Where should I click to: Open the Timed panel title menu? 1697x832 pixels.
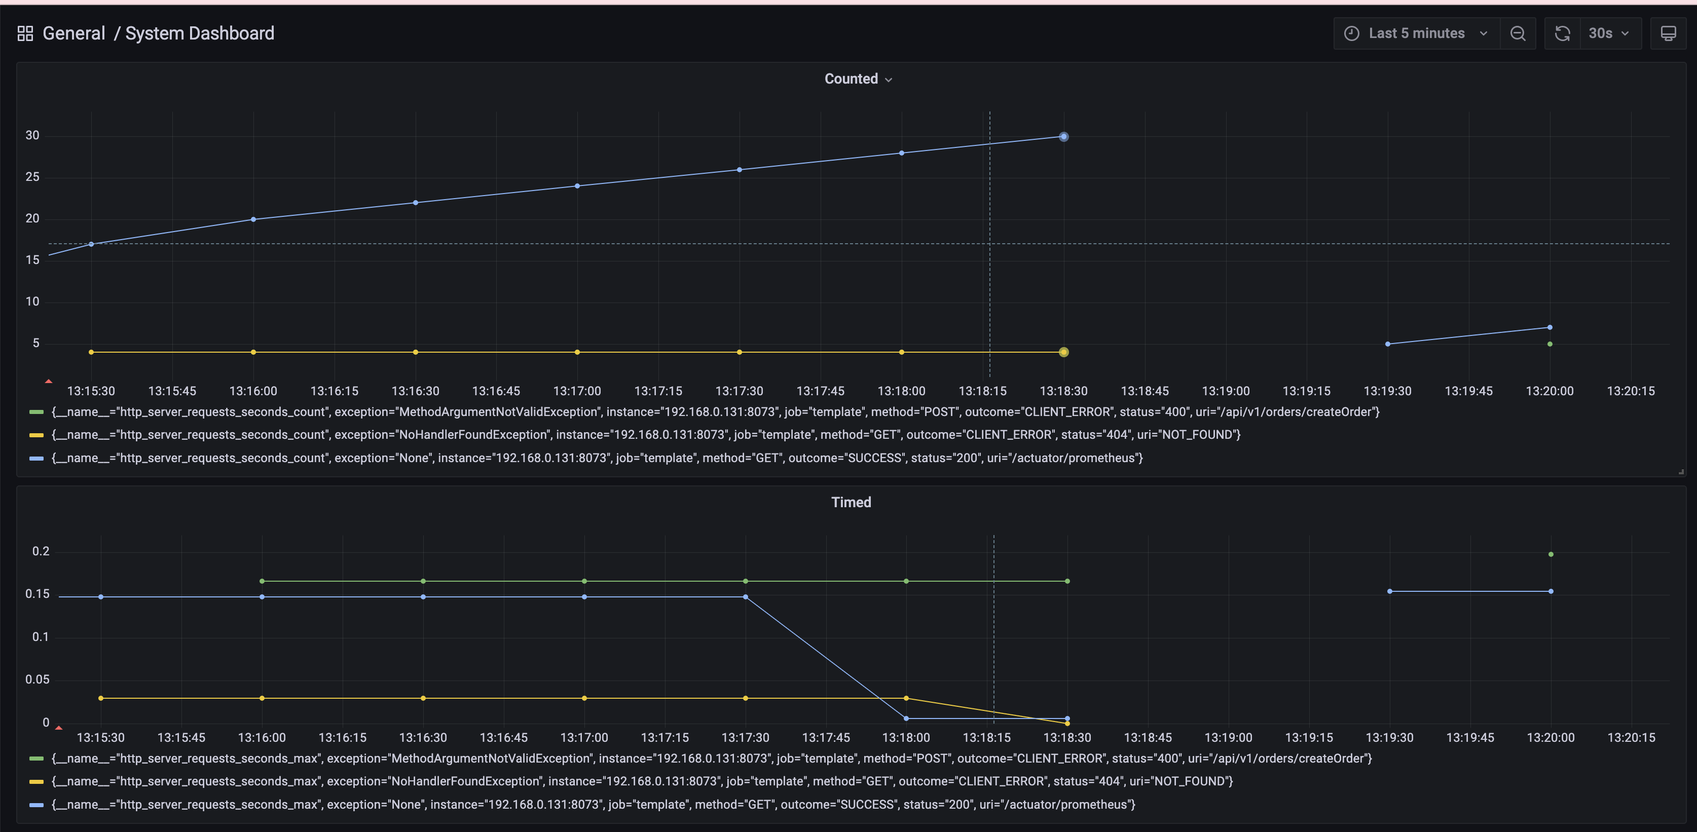851,502
